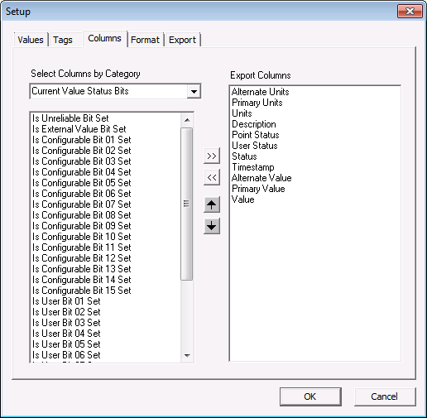This screenshot has height=418, width=427.
Task: Select 'Primary Value' in Export Columns
Action: [258, 189]
